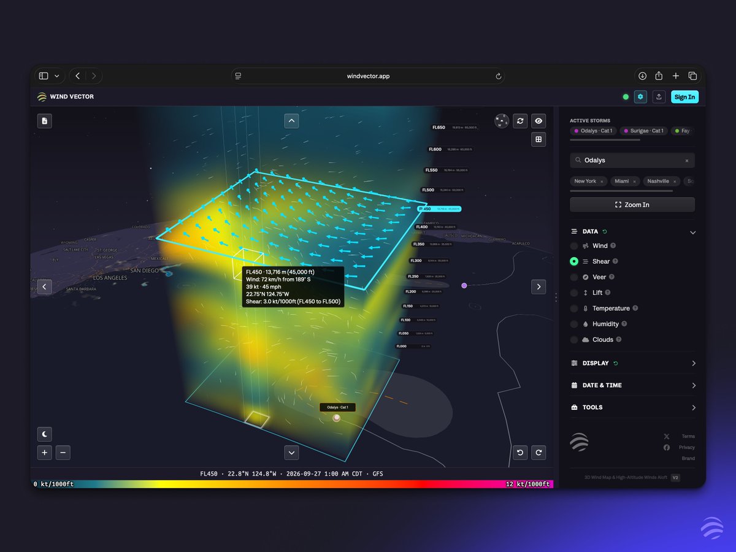The image size is (736, 552).
Task: Select the Odalys · Cat 1 storm chip
Action: click(x=592, y=131)
